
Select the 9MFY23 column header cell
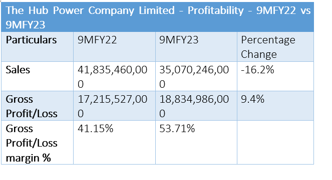196,47
